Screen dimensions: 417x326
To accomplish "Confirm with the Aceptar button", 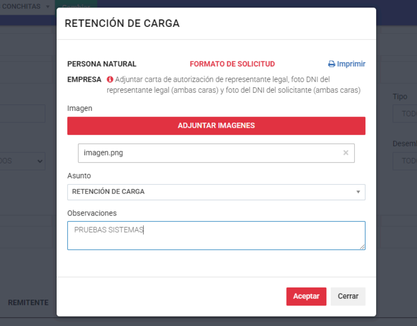I will click(x=306, y=296).
